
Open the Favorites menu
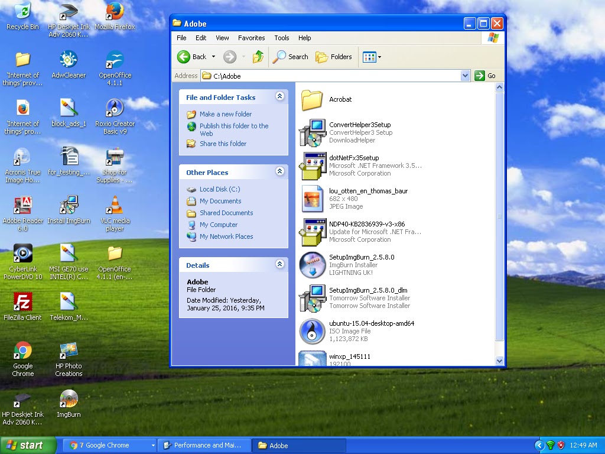[252, 38]
